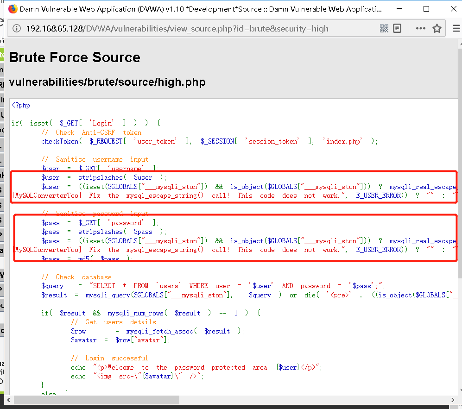Image resolution: width=462 pixels, height=409 pixels.
Task: Click the horizontal scrollbar thumb
Action: [96, 400]
